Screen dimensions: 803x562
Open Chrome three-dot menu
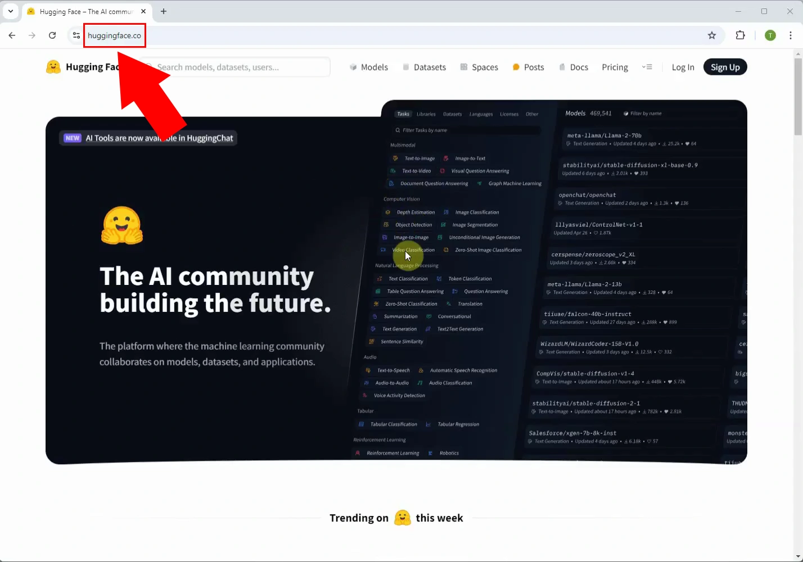(x=791, y=35)
